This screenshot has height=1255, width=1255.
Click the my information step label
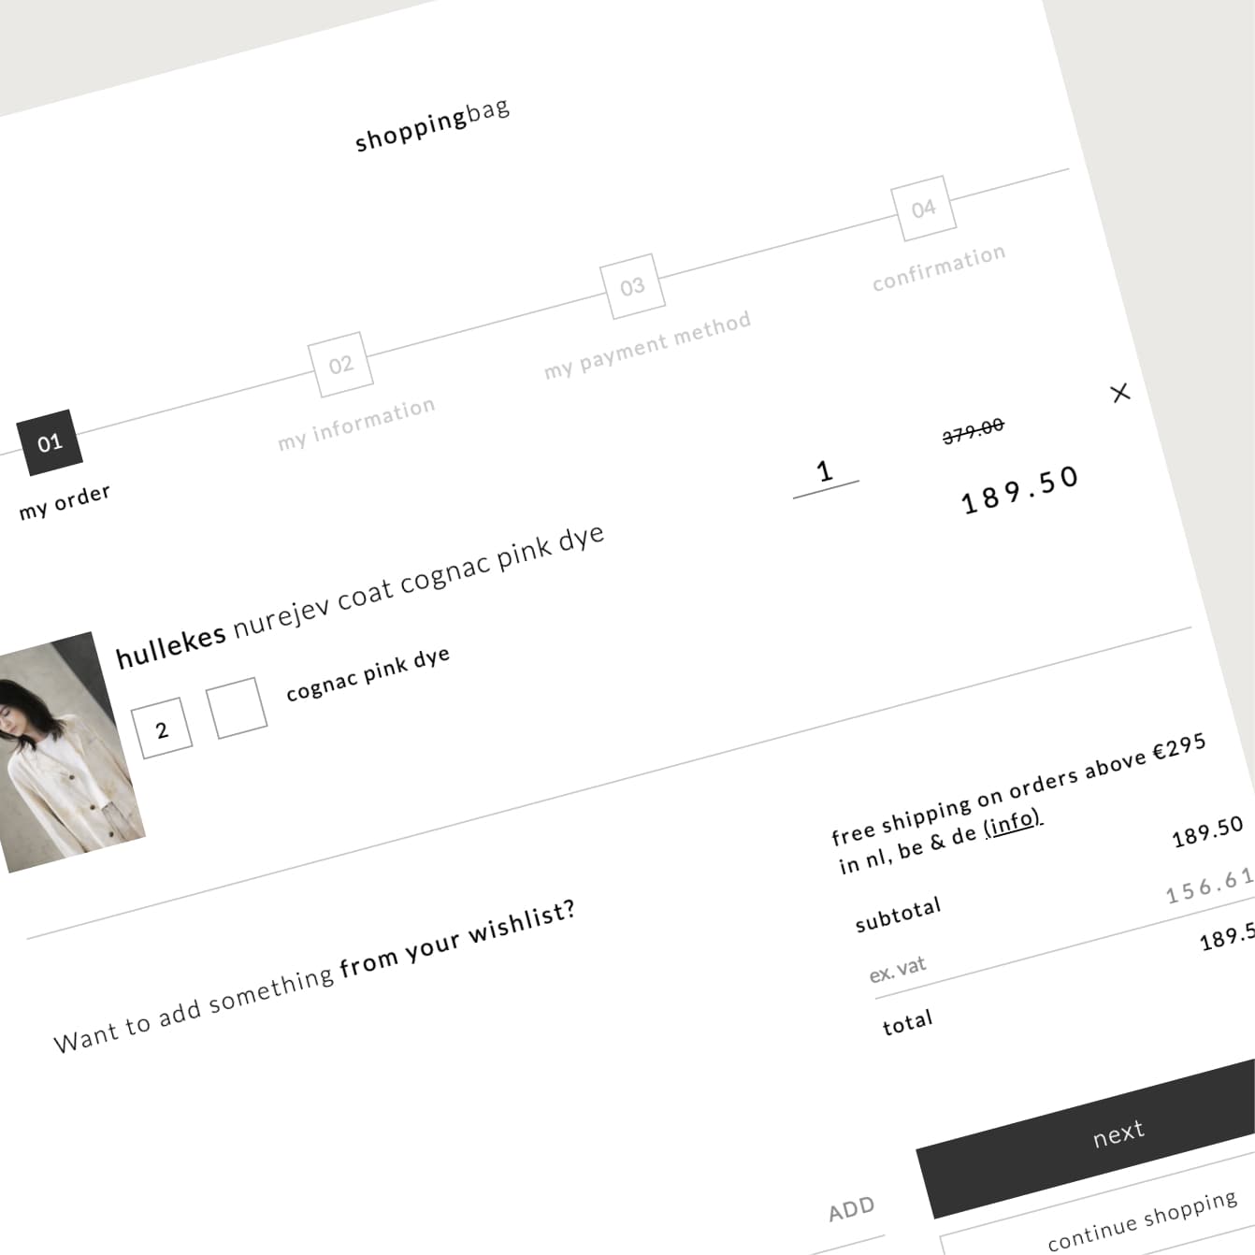pyautogui.click(x=356, y=424)
